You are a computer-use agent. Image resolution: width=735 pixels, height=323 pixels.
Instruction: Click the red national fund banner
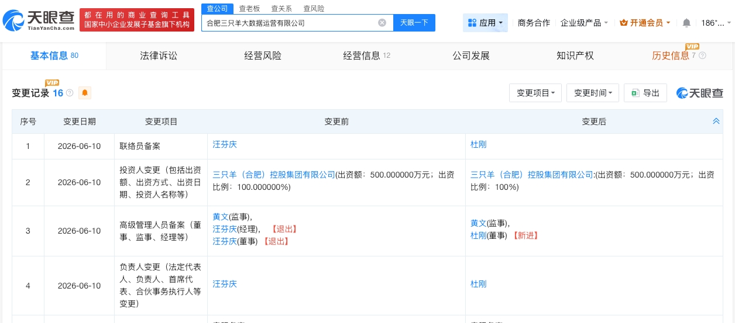(x=137, y=20)
